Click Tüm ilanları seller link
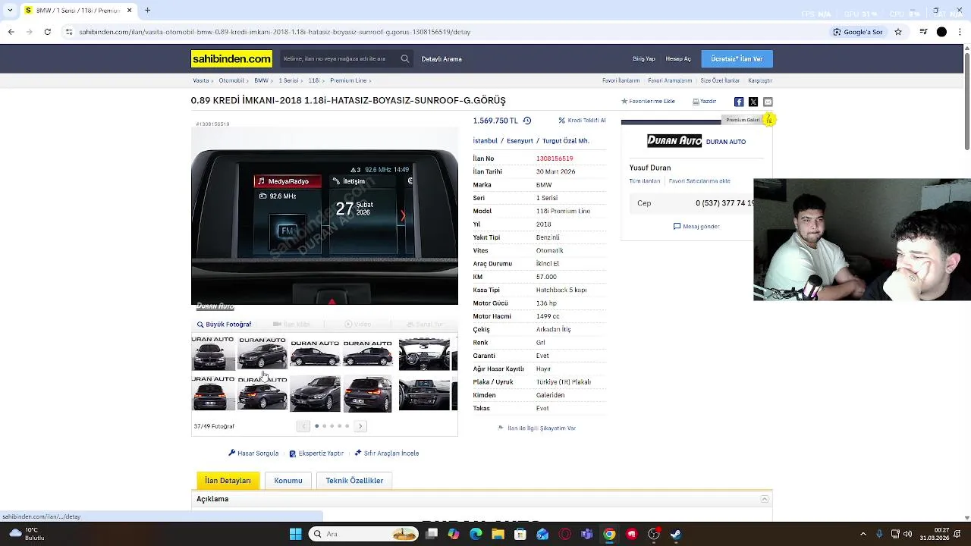This screenshot has height=546, width=971. coord(645,181)
